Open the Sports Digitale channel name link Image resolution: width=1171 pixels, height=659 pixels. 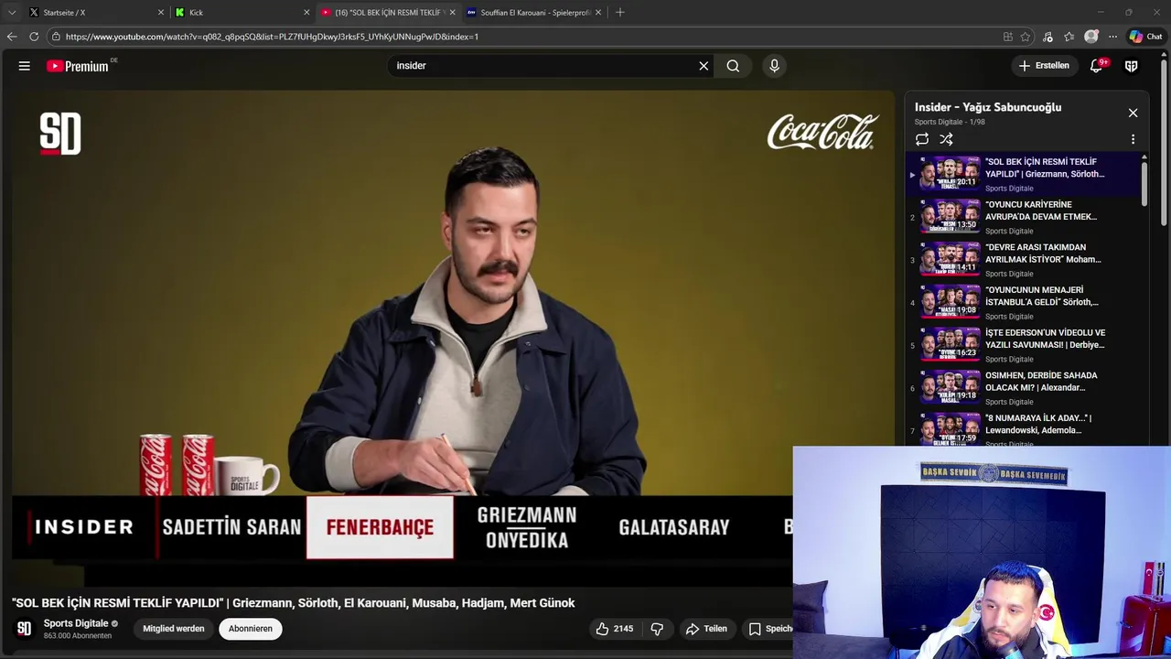pos(76,623)
